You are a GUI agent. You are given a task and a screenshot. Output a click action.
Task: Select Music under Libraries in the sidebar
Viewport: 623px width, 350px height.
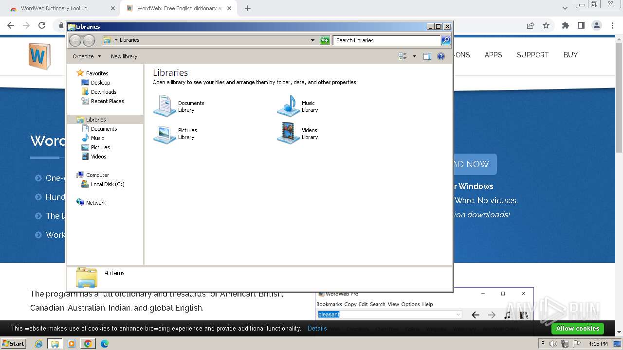(97, 138)
